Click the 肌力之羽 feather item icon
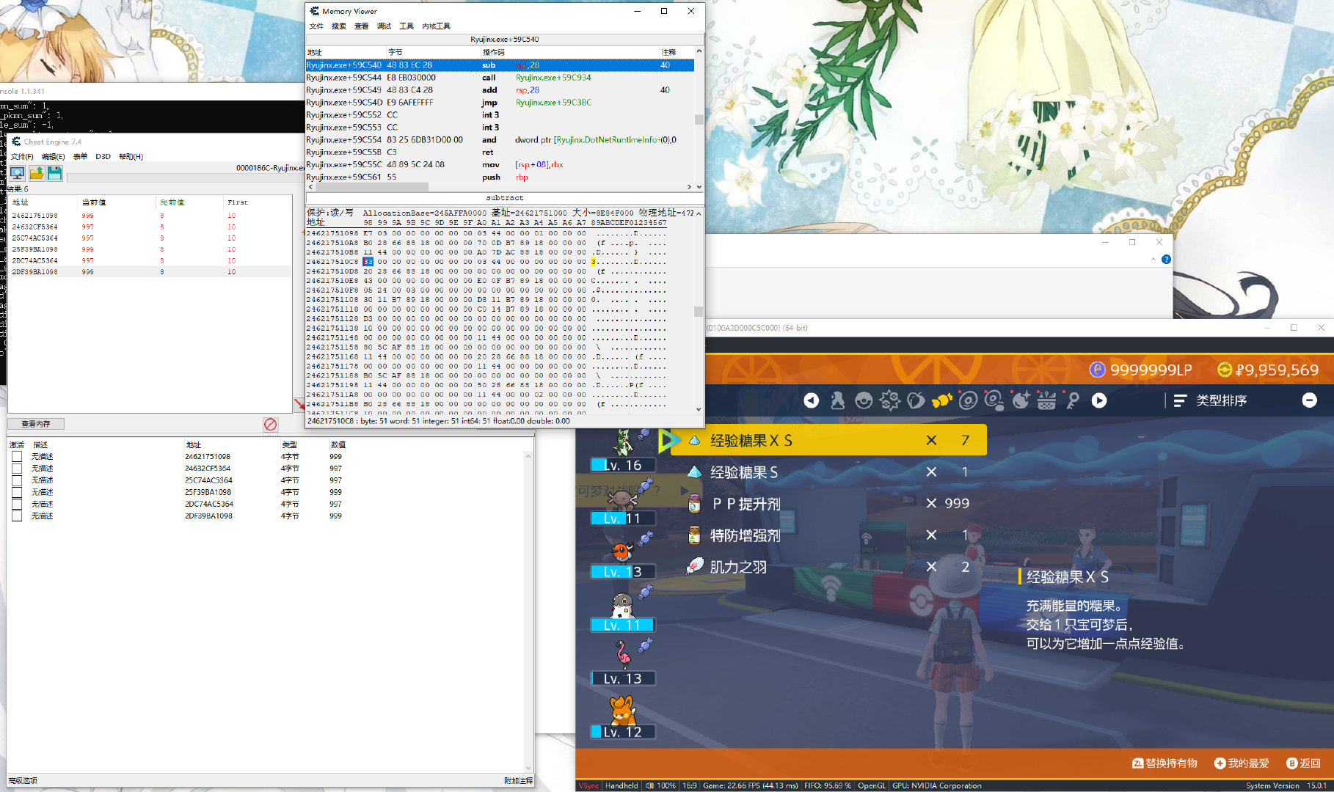 pos(695,567)
